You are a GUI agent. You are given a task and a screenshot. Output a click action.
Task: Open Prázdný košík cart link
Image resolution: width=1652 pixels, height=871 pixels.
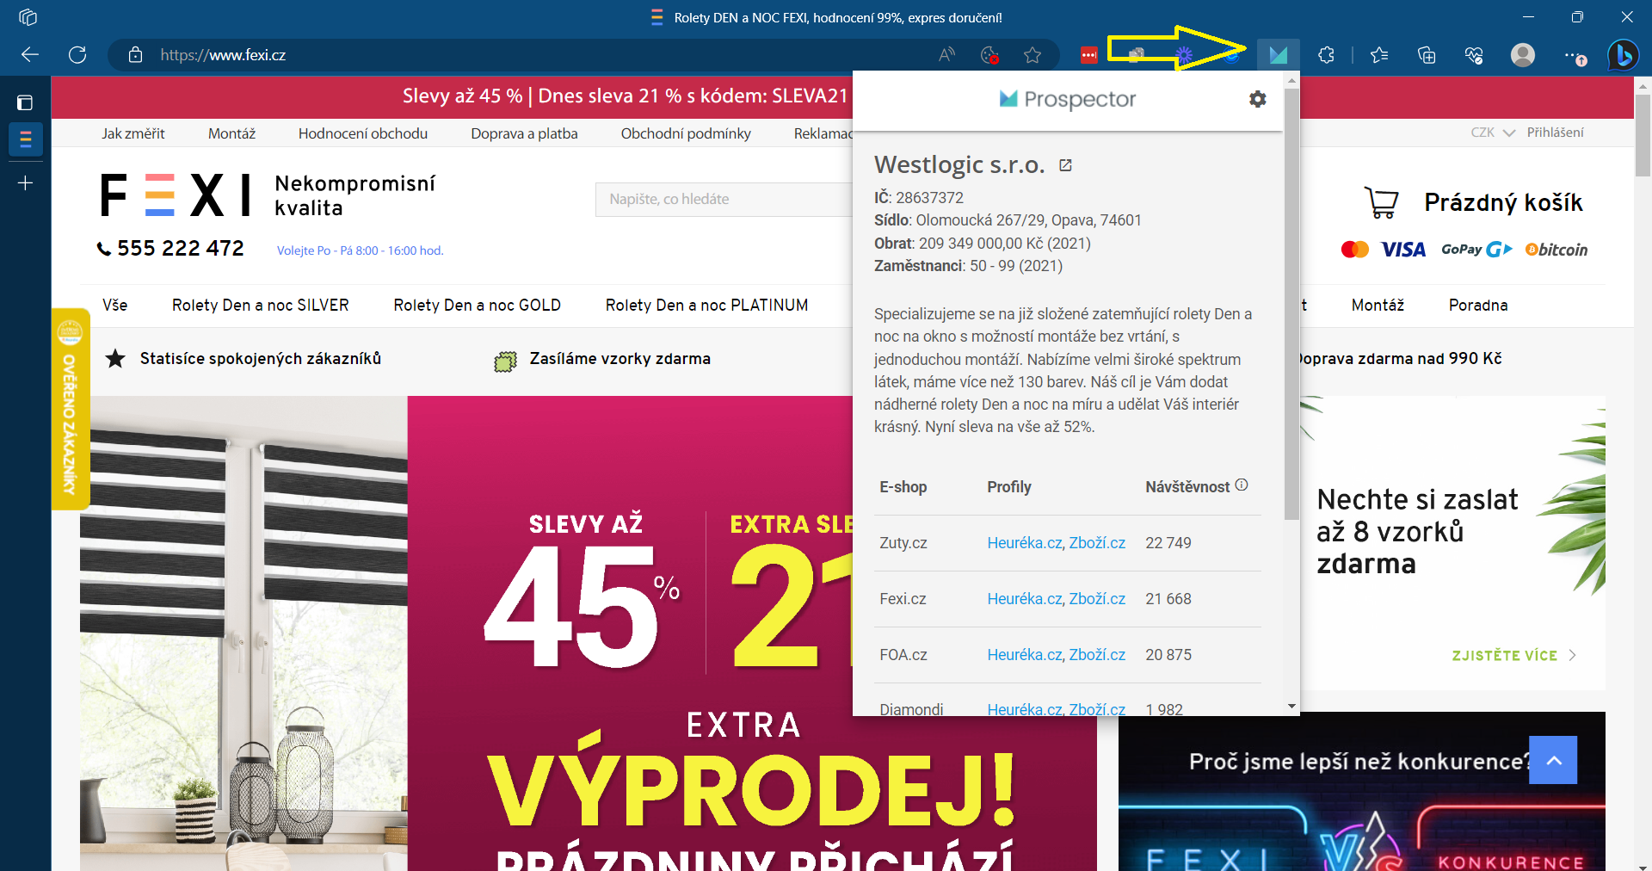(1502, 202)
